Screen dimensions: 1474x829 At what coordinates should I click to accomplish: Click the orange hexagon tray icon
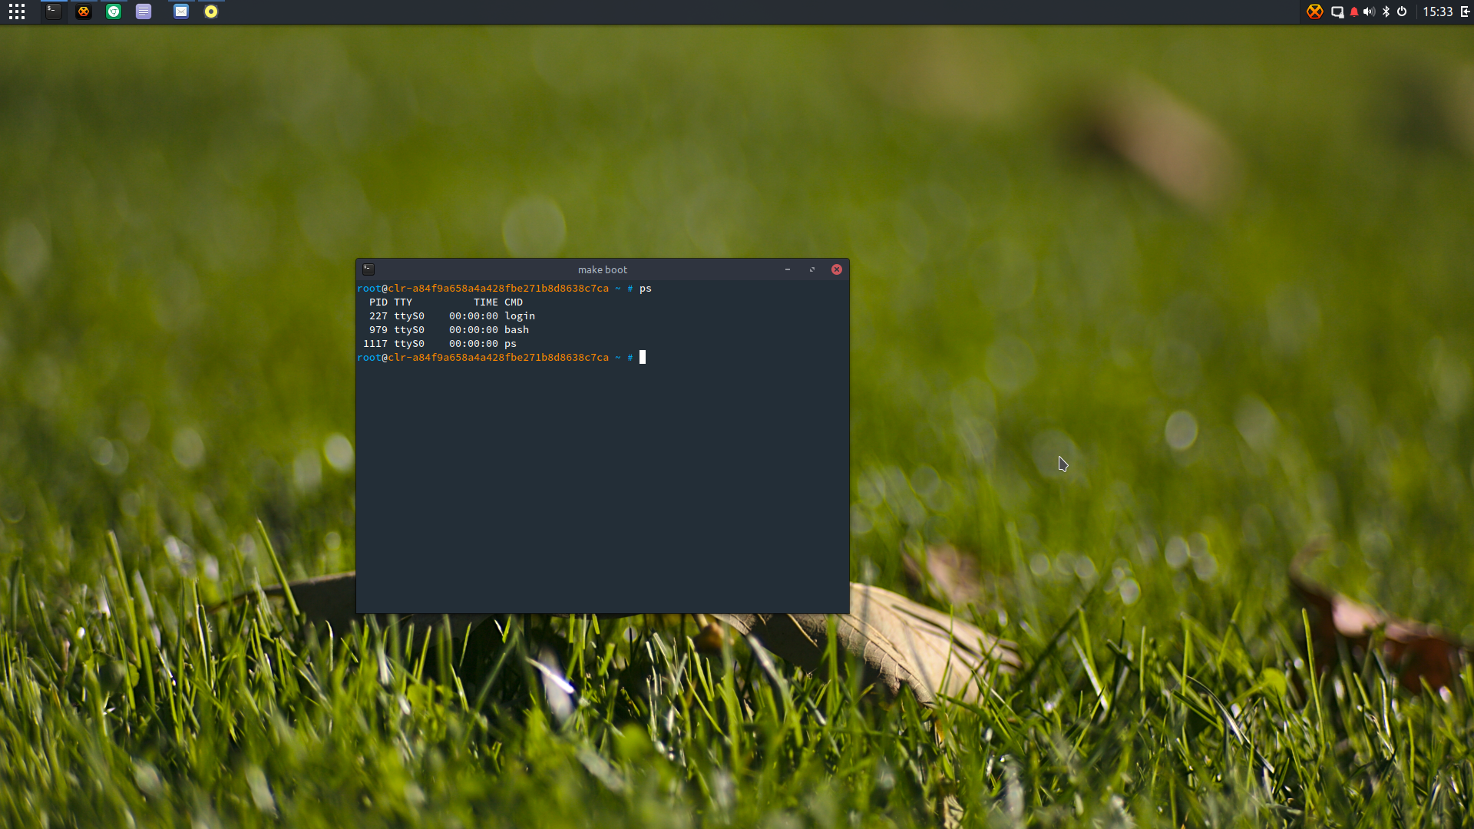coord(1315,12)
